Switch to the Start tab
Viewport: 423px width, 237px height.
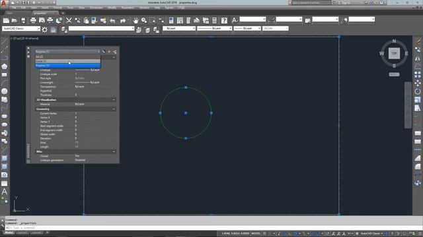click(10, 13)
